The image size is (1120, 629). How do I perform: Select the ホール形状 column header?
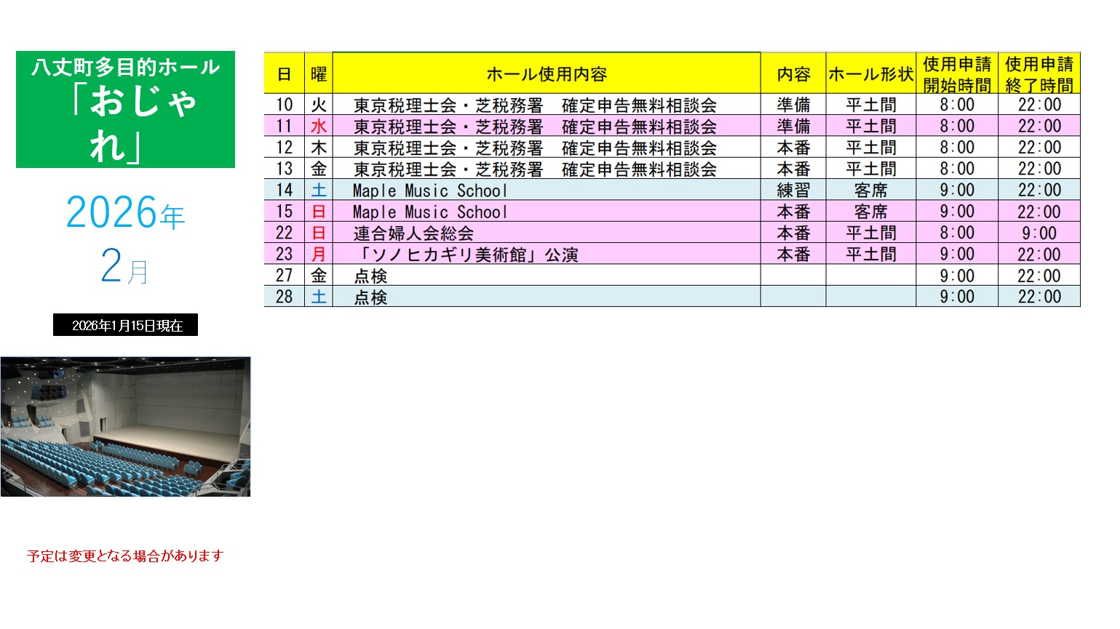tap(870, 74)
